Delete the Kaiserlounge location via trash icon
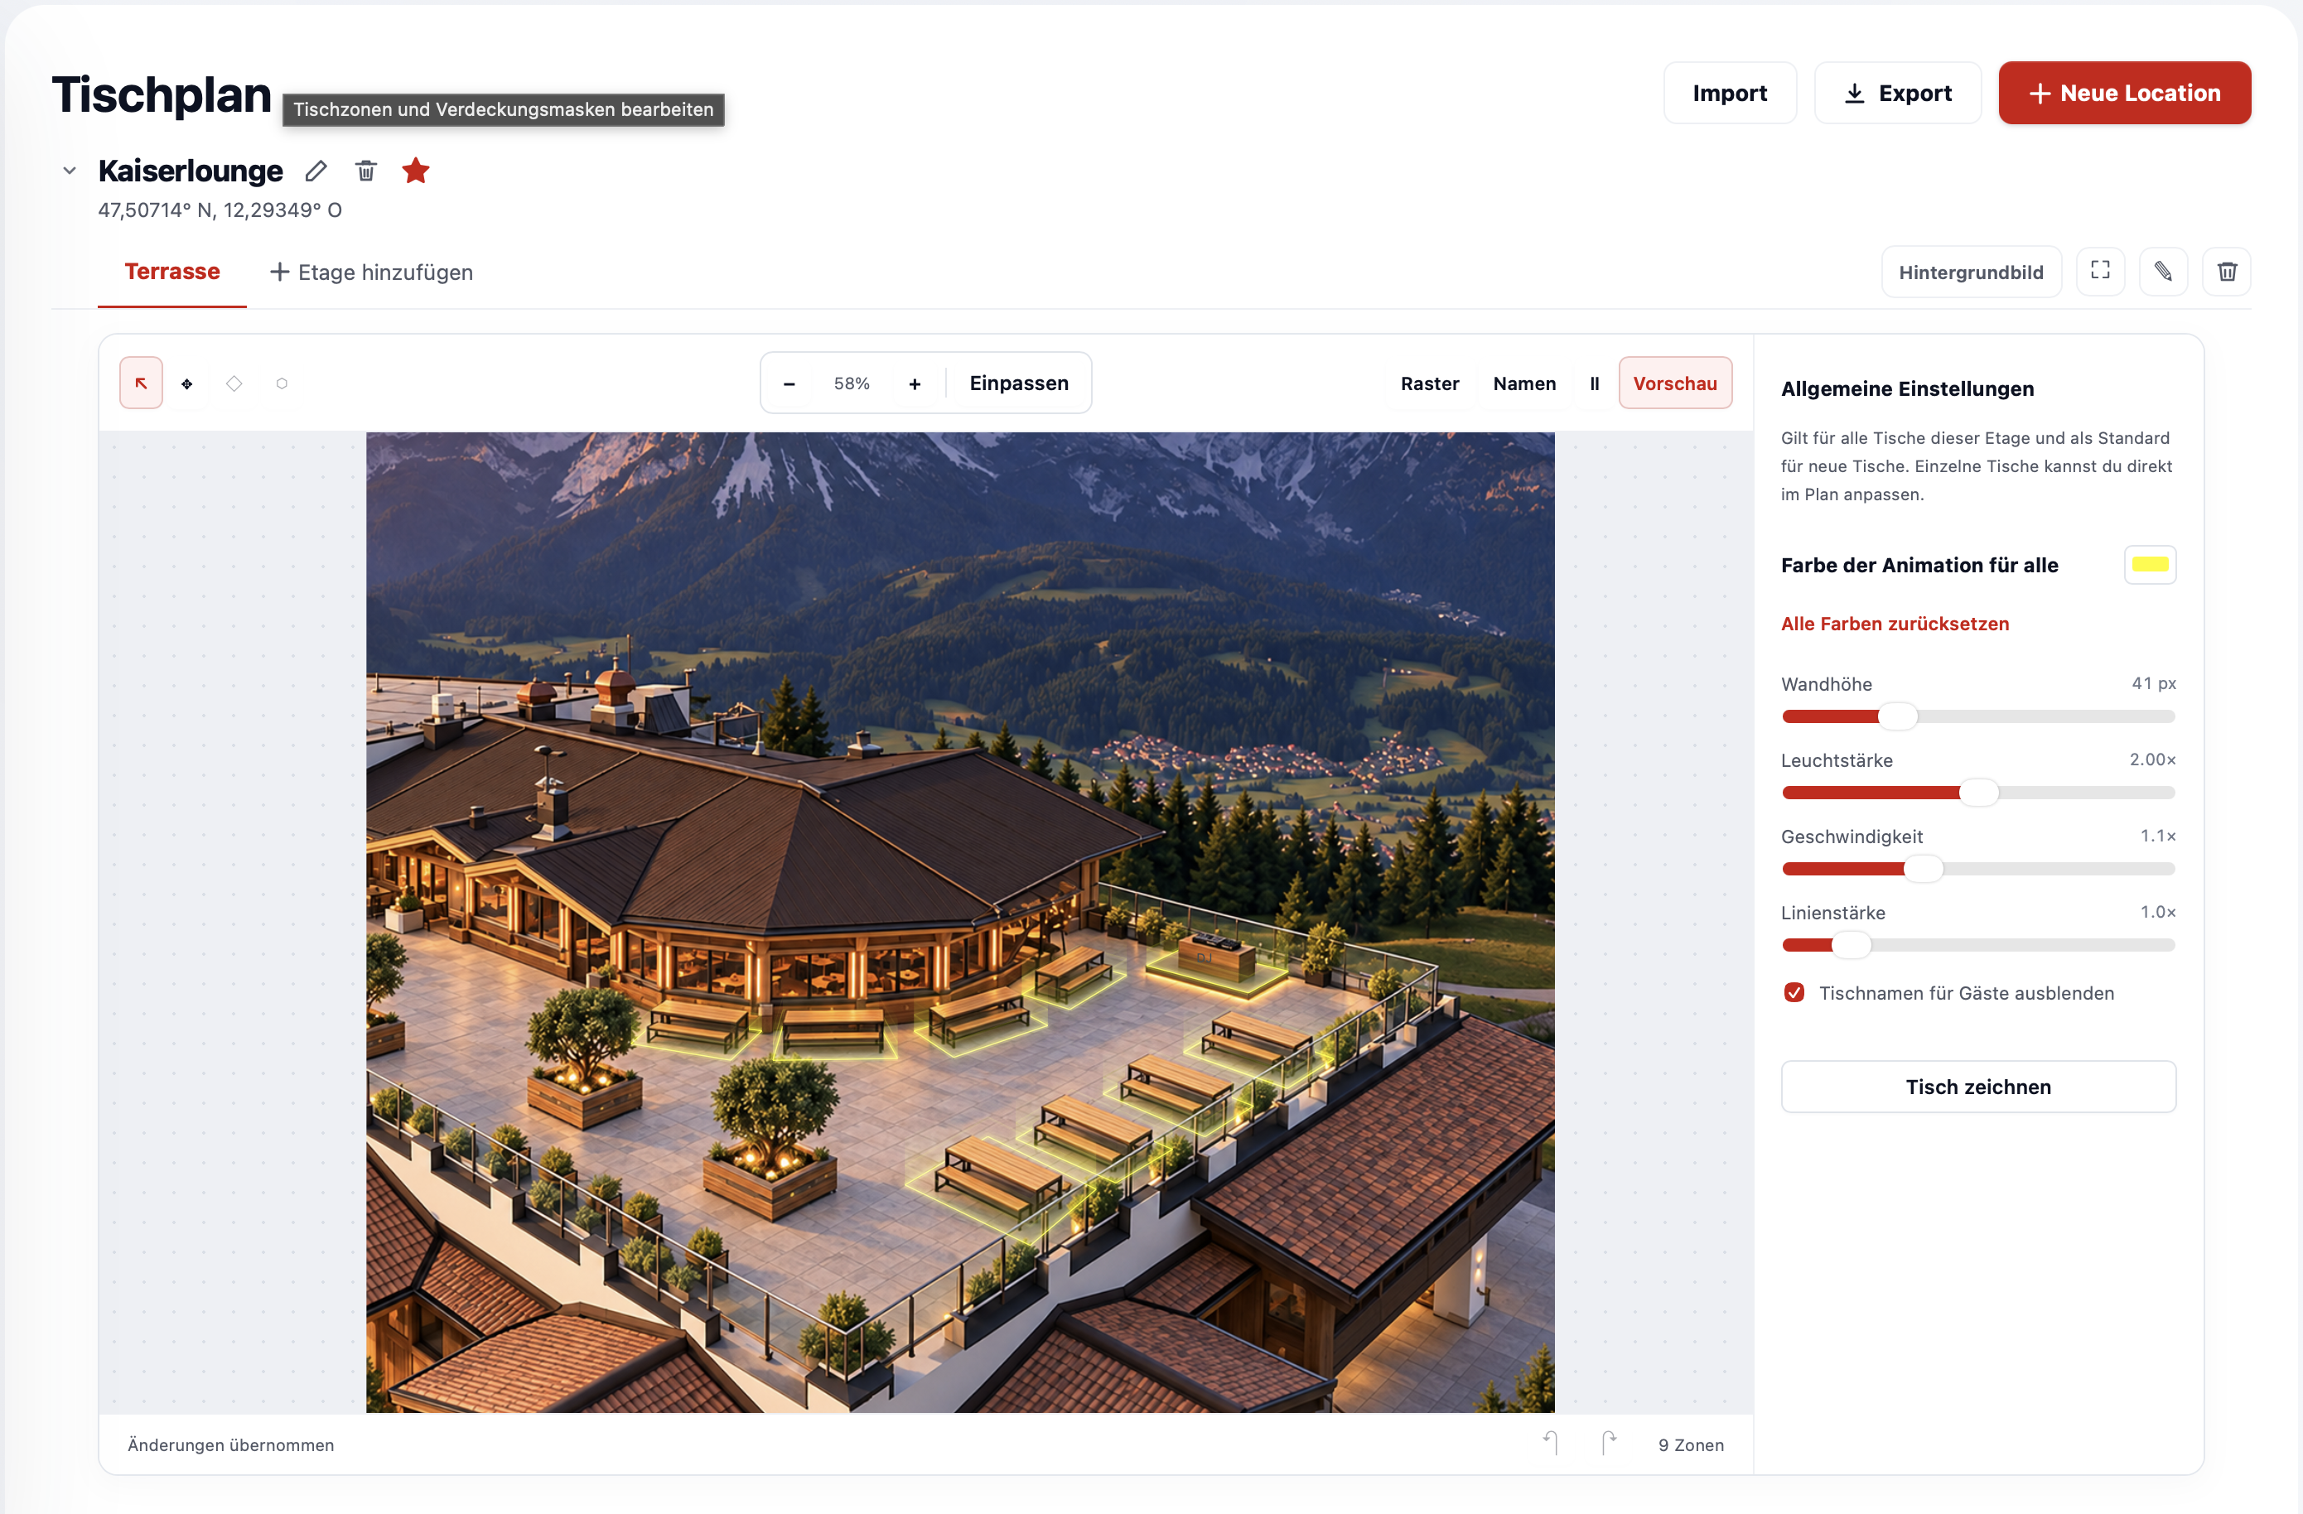Image resolution: width=2303 pixels, height=1514 pixels. point(366,171)
